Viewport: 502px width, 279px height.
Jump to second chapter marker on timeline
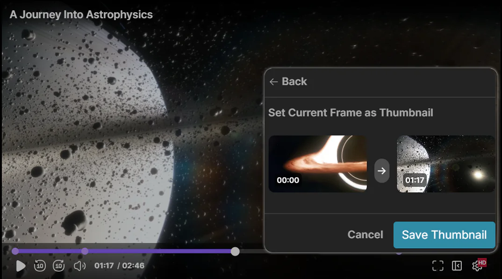click(85, 251)
